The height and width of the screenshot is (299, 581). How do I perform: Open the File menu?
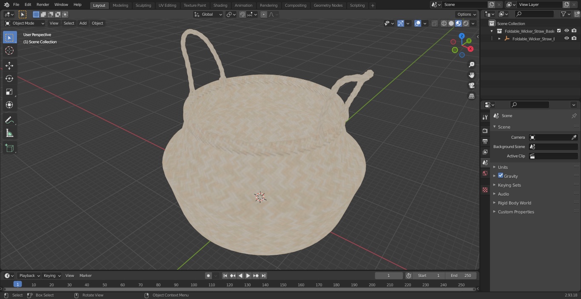(16, 5)
